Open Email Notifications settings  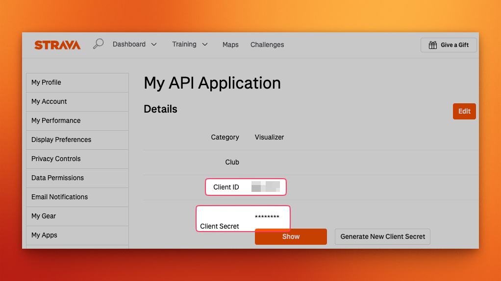pos(77,197)
